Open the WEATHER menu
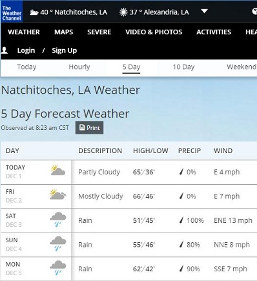257x281 pixels. coord(24,32)
